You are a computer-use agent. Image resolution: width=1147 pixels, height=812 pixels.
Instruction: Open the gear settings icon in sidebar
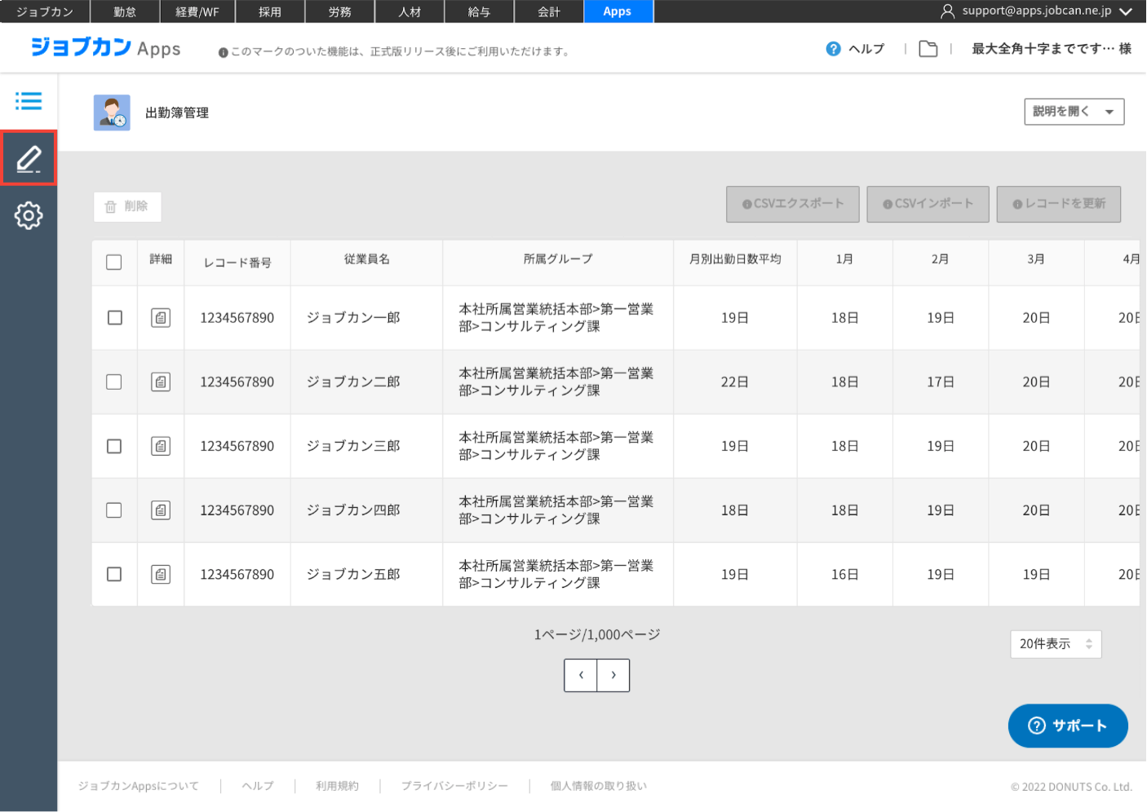pos(29,215)
